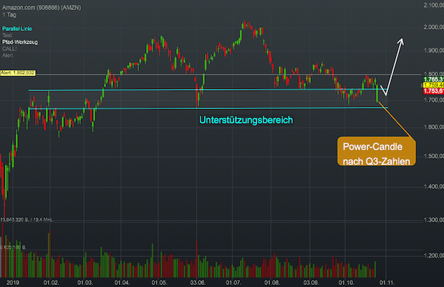Click the green 1.765,31 price badge
Viewport: 444px width, 287px height.
[433, 80]
